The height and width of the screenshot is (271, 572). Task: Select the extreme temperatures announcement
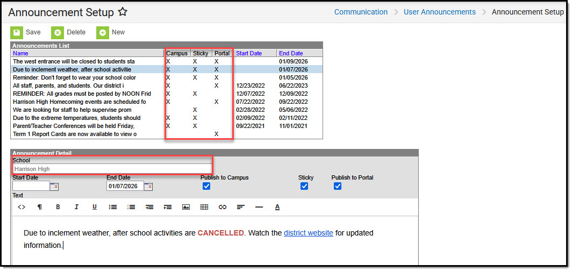[167, 118]
